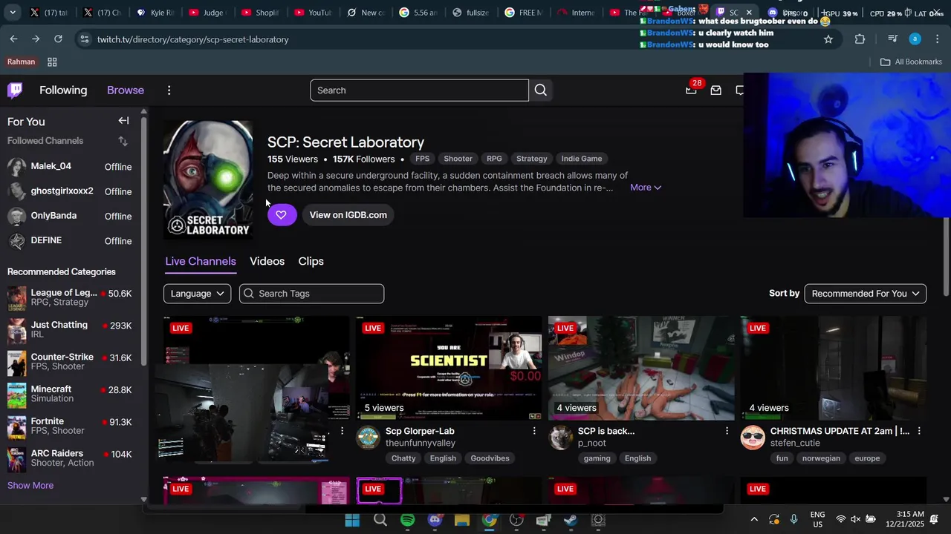Screen dimensions: 951x534
Task: Open SCP is back stream thumbnail
Action: (641, 368)
